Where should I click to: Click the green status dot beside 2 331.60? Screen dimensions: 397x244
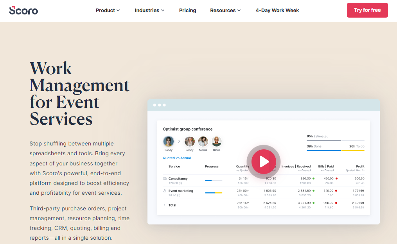313,190
